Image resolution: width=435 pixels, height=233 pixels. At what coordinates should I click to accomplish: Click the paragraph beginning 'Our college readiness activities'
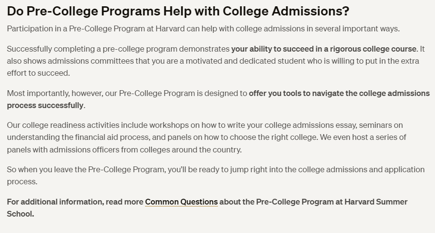pyautogui.click(x=206, y=137)
